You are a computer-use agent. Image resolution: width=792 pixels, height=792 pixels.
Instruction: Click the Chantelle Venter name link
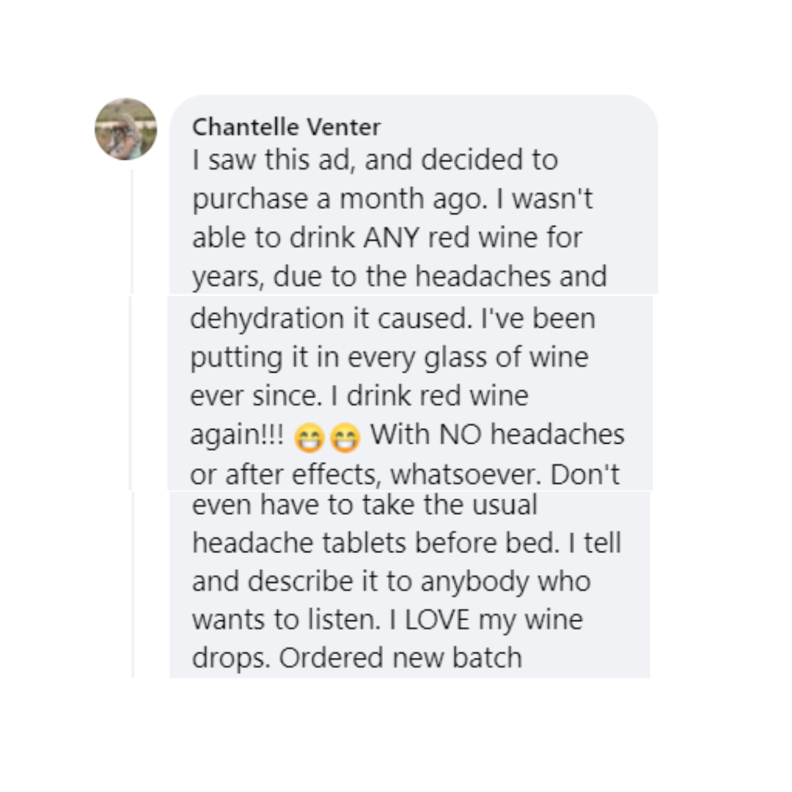click(x=286, y=127)
